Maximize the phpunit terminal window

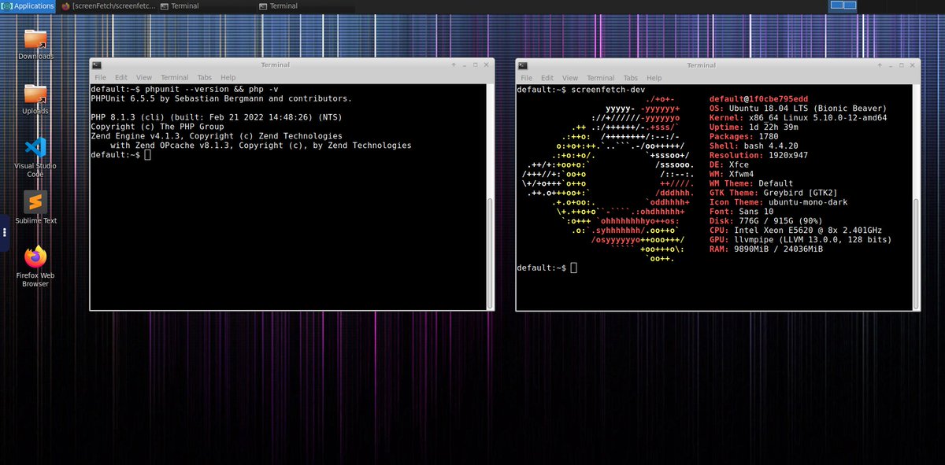(x=475, y=65)
